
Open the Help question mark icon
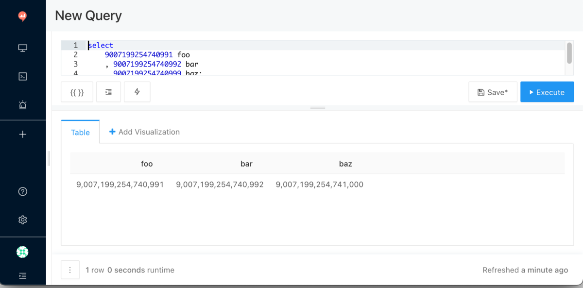22,191
